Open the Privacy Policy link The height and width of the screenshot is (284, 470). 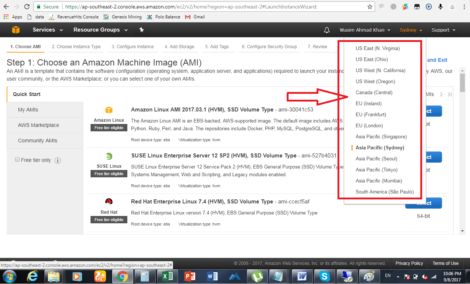(409, 263)
